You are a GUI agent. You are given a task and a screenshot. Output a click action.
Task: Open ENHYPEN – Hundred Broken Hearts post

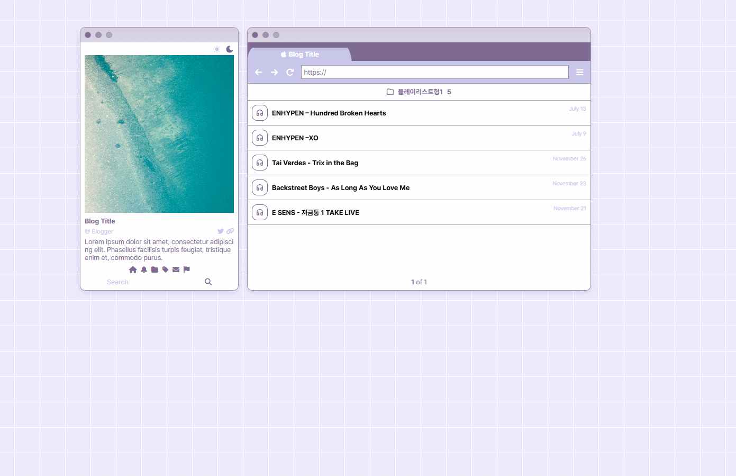tap(329, 113)
